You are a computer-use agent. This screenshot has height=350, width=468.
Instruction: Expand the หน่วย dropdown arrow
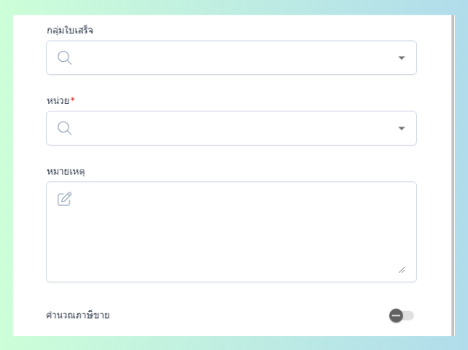pyautogui.click(x=401, y=128)
